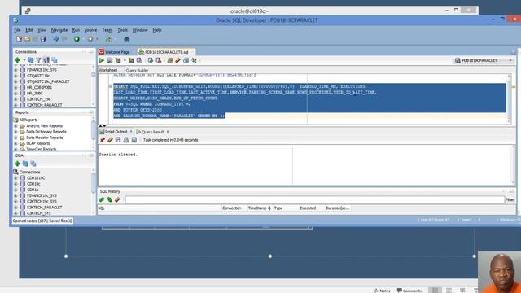This screenshot has height=293, width=521.
Task: Open Comments in the PowerPoint status bar
Action: [409, 291]
